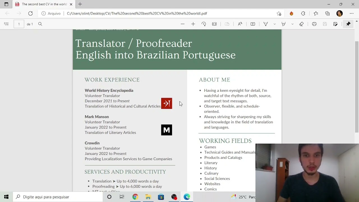Screen dimensions: 359x202
Task: Open the Windows Start menu
Action: 6,197
